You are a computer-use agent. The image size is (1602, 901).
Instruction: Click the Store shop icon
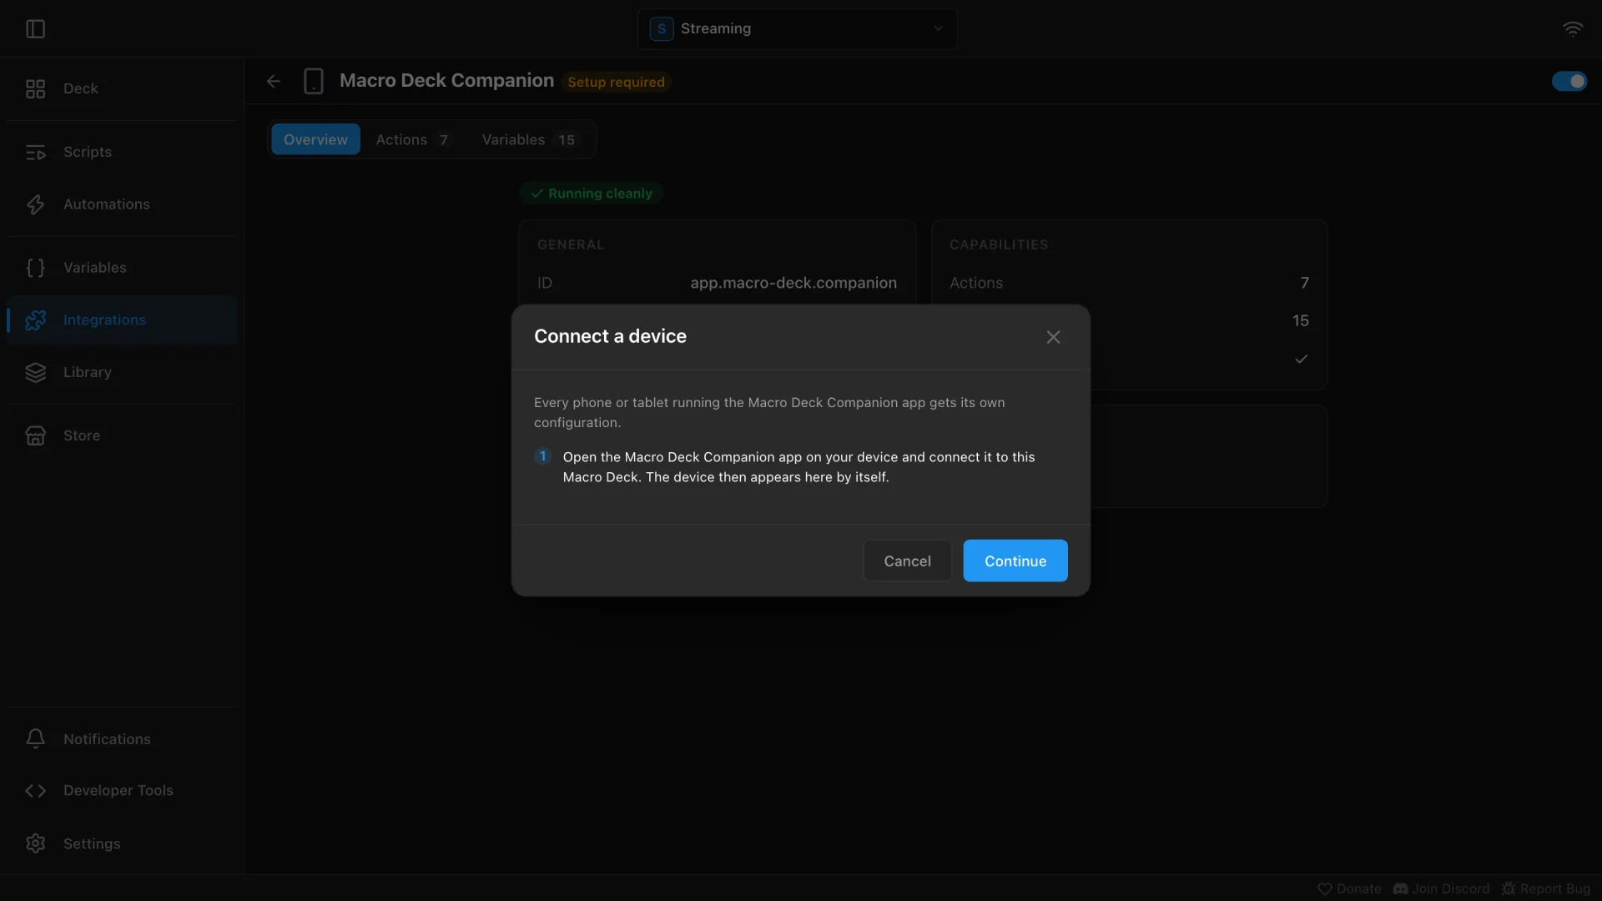tap(35, 435)
